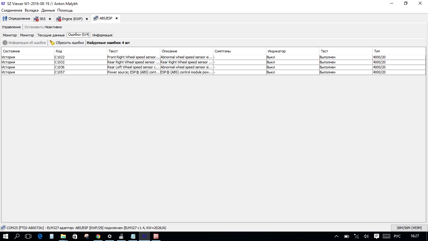
Task: Open the Данные menu
Action: click(x=48, y=10)
